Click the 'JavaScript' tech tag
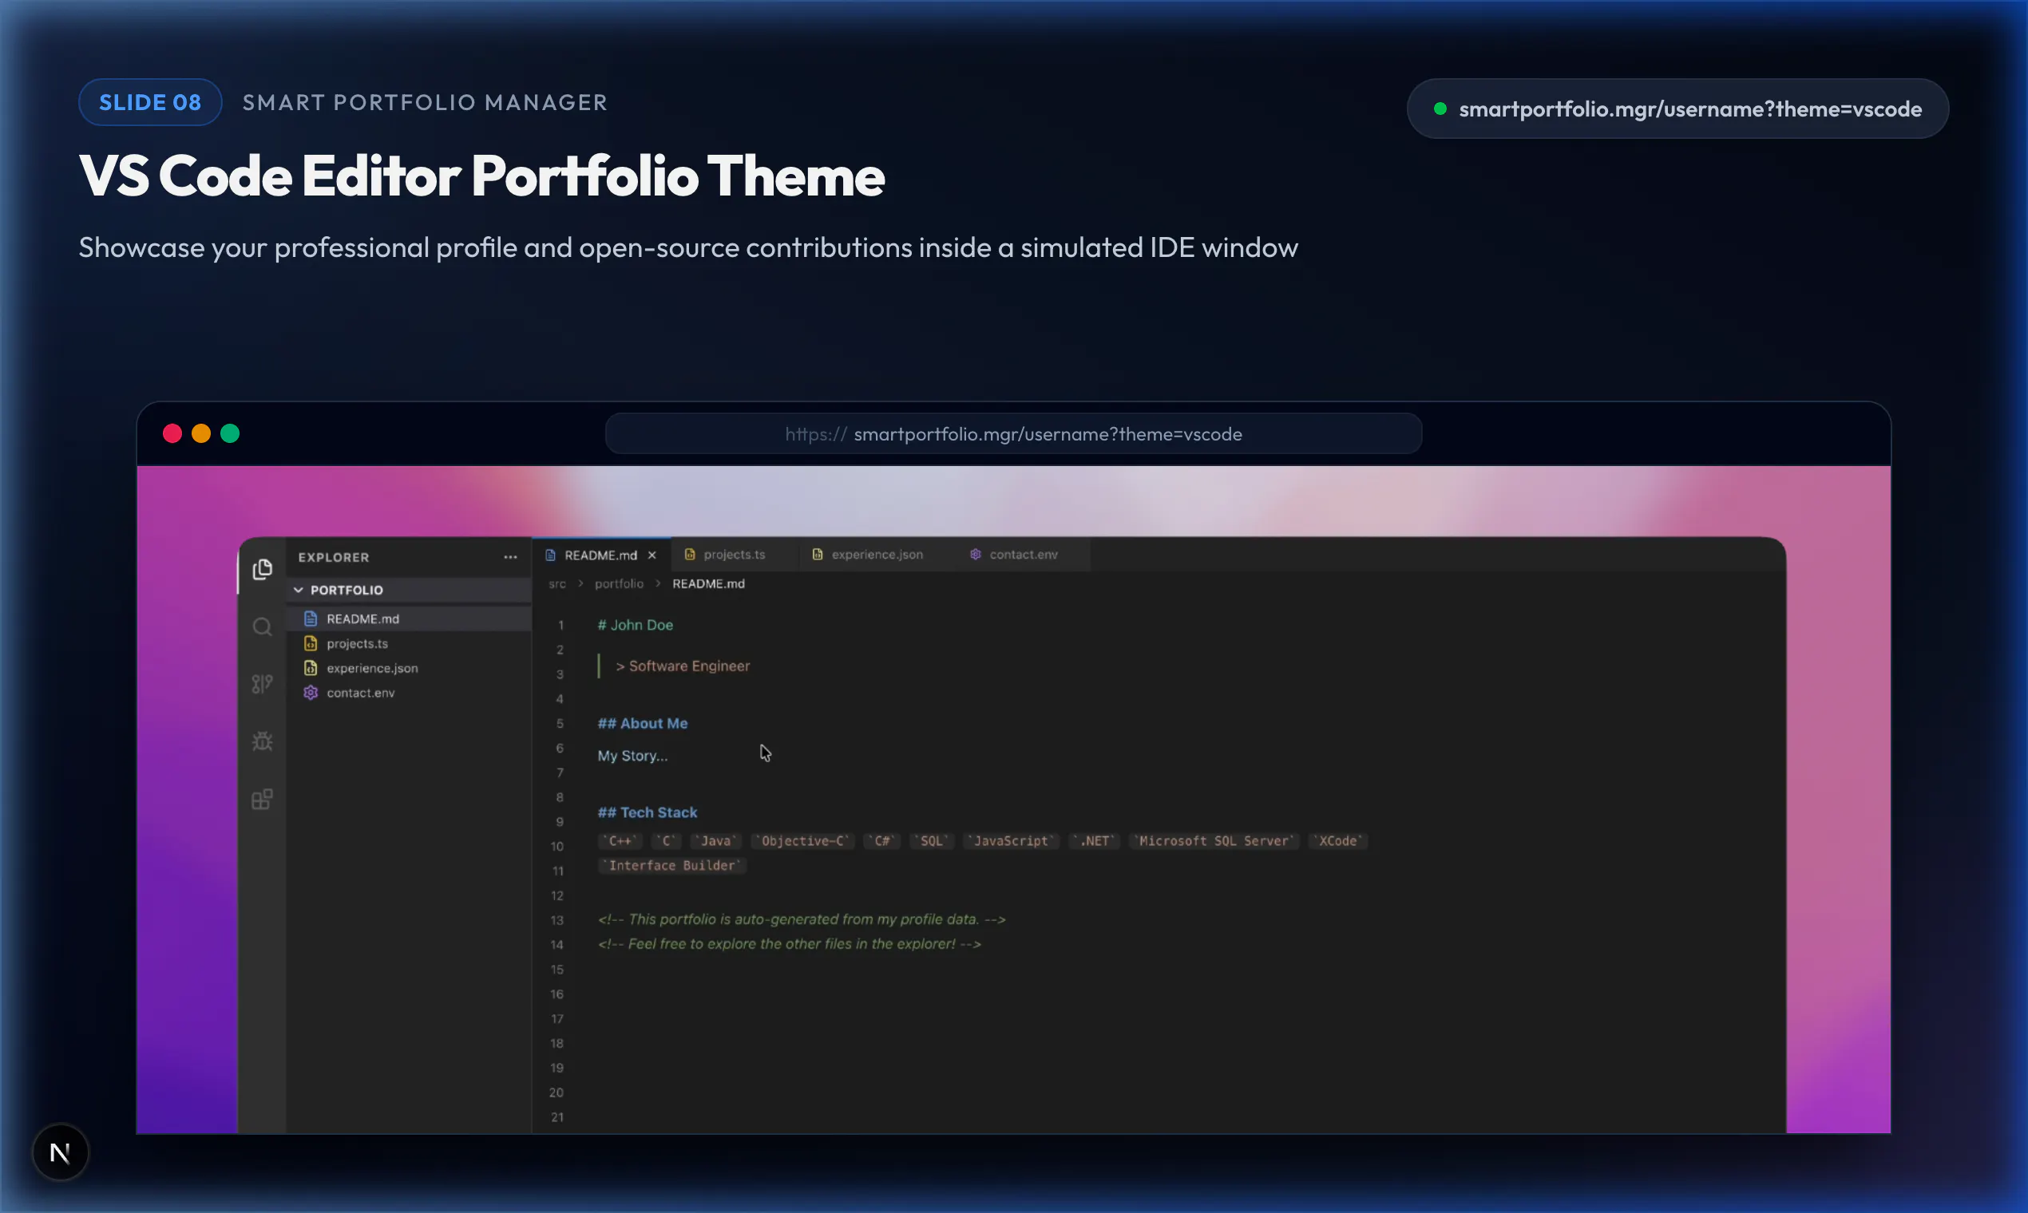The height and width of the screenshot is (1213, 2028). (1012, 841)
